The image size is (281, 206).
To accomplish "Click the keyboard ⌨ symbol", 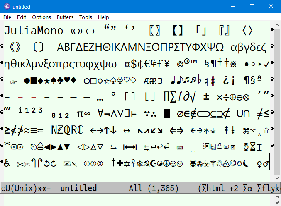I will pos(180,147).
